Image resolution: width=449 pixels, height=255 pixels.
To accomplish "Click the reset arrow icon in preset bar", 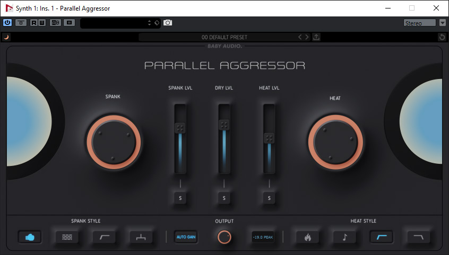I will [442, 37].
